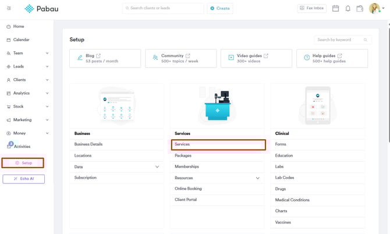Click the Create button
The width and height of the screenshot is (390, 234).
click(220, 8)
